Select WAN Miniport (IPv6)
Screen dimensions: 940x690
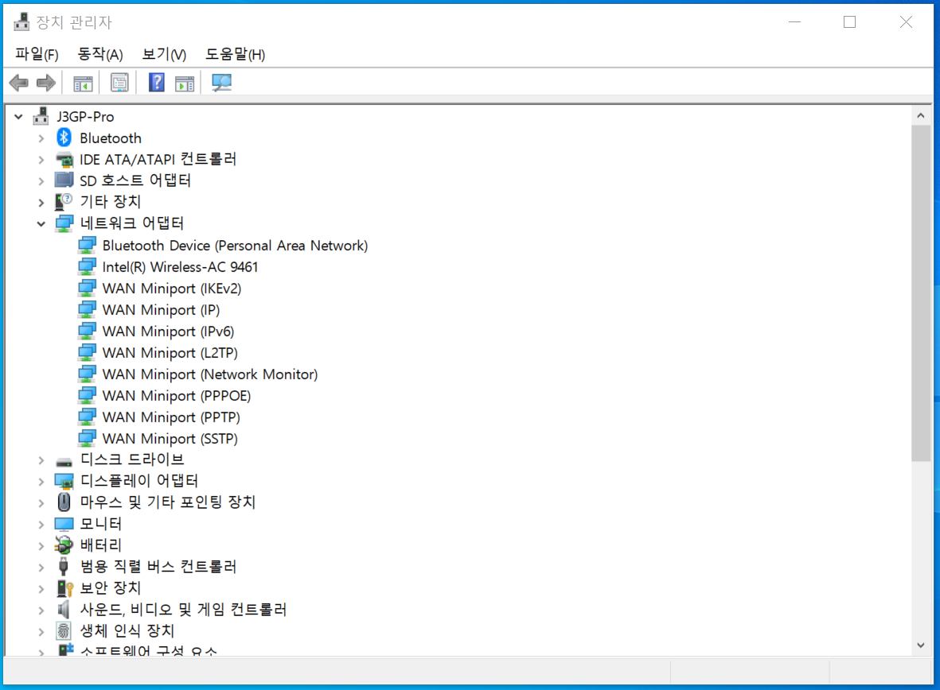tap(168, 331)
